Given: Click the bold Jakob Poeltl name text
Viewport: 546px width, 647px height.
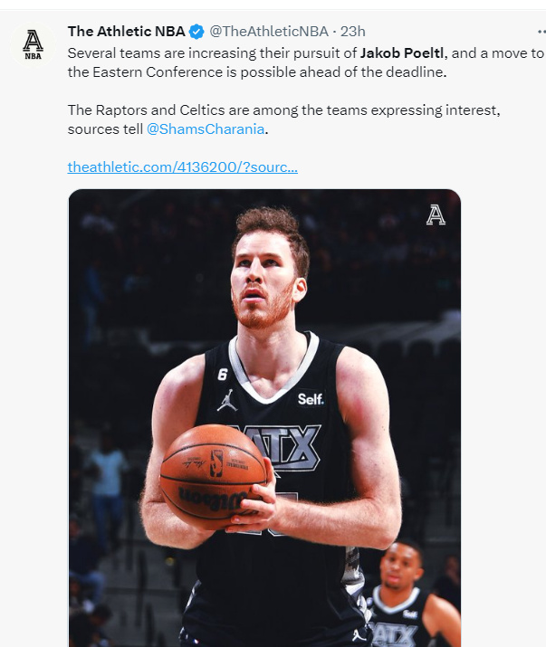Looking at the screenshot, I should tap(402, 53).
